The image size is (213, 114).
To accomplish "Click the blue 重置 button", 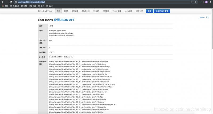I will click(150, 11).
